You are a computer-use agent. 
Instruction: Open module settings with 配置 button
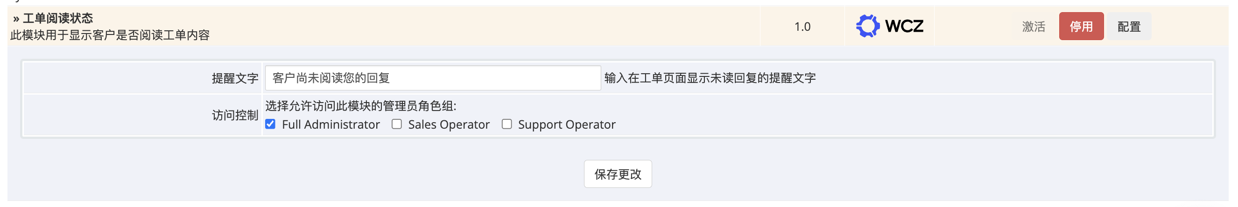point(1128,27)
